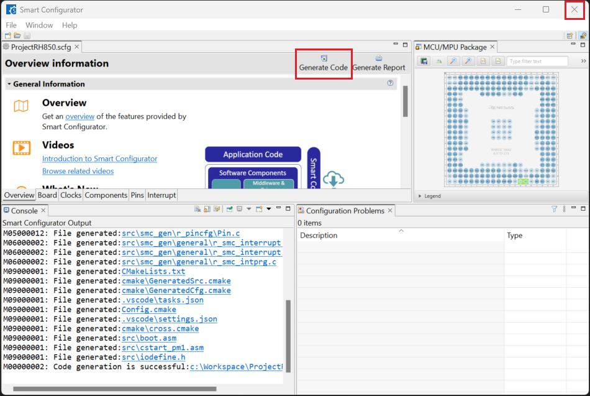Zoom in the MCU package view
Screen dimensions: 590x396
pyautogui.click(x=468, y=61)
